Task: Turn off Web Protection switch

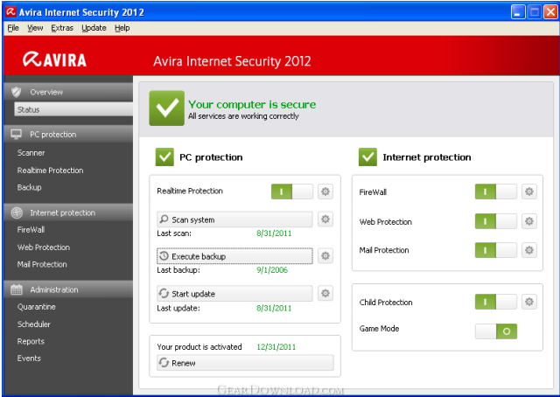Action: pos(495,221)
